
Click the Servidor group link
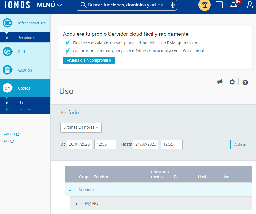click(87, 190)
